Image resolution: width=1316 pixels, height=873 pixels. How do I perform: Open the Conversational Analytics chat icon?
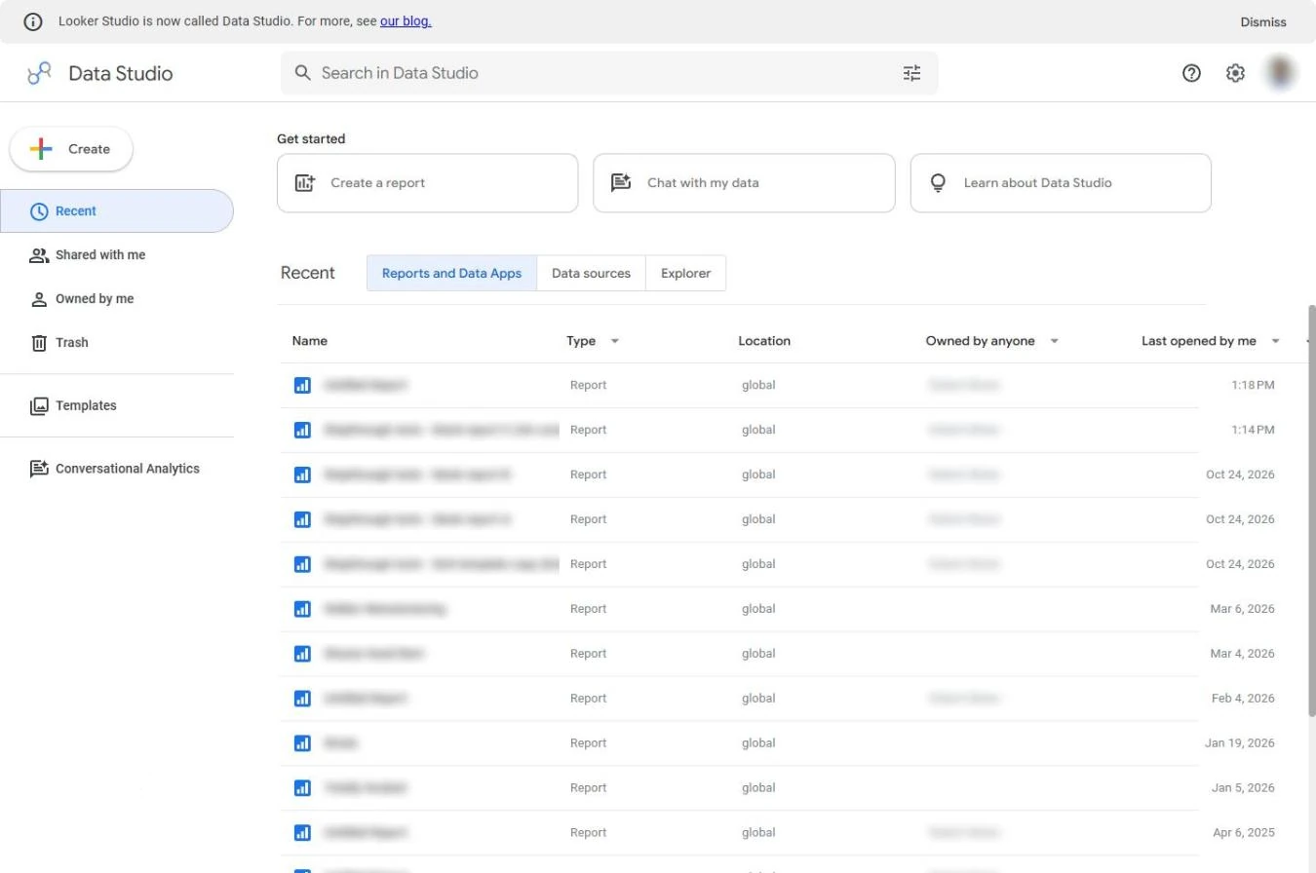tap(39, 469)
